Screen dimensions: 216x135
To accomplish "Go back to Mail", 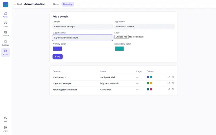I will pos(18,4).
